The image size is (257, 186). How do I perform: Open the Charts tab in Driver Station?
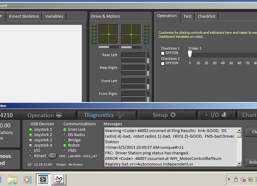pos(247,115)
